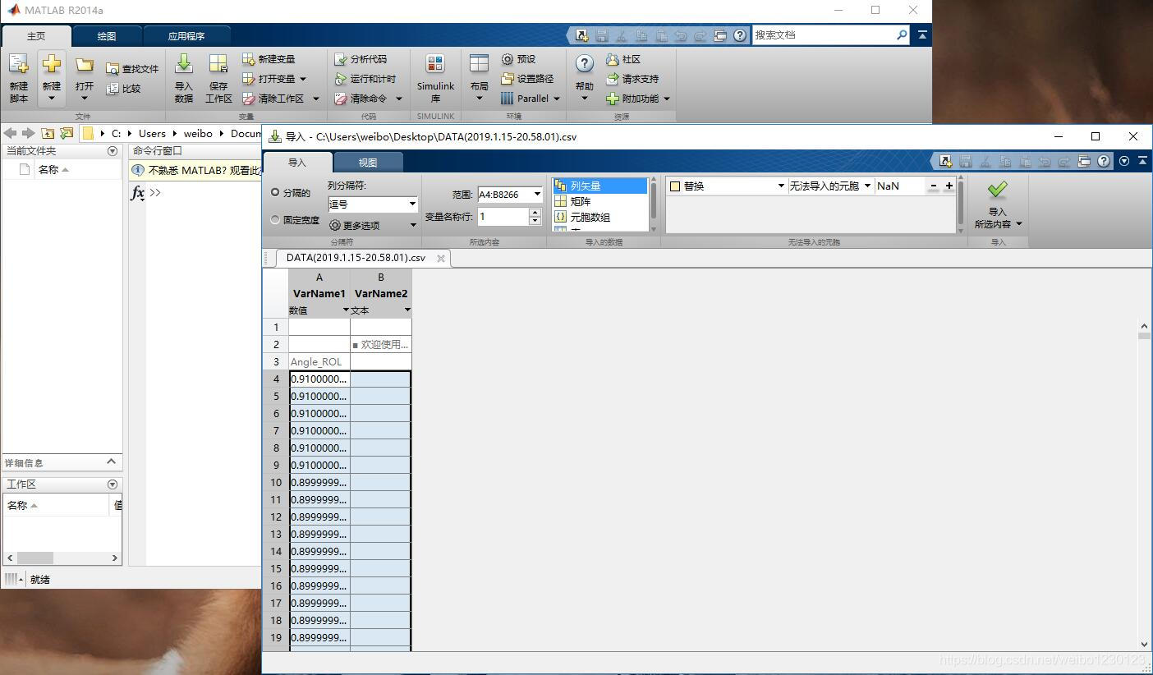This screenshot has height=675, width=1153.
Task: Remove the rule with the minus button
Action: tap(934, 186)
